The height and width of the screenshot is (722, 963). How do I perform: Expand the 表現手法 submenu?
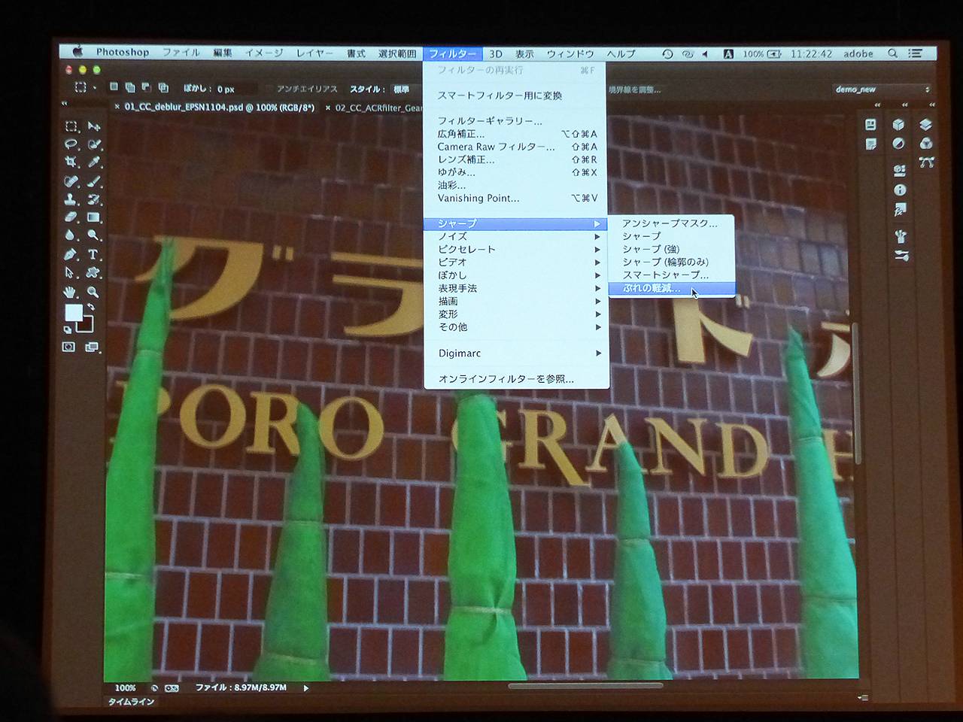(x=515, y=288)
